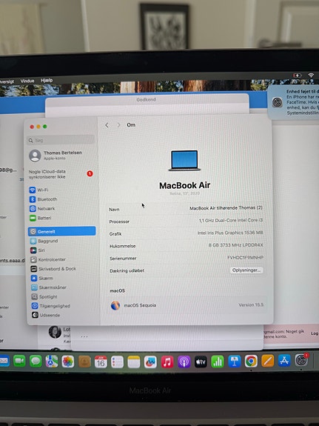Select Skærm in the sidebar

(x=42, y=279)
